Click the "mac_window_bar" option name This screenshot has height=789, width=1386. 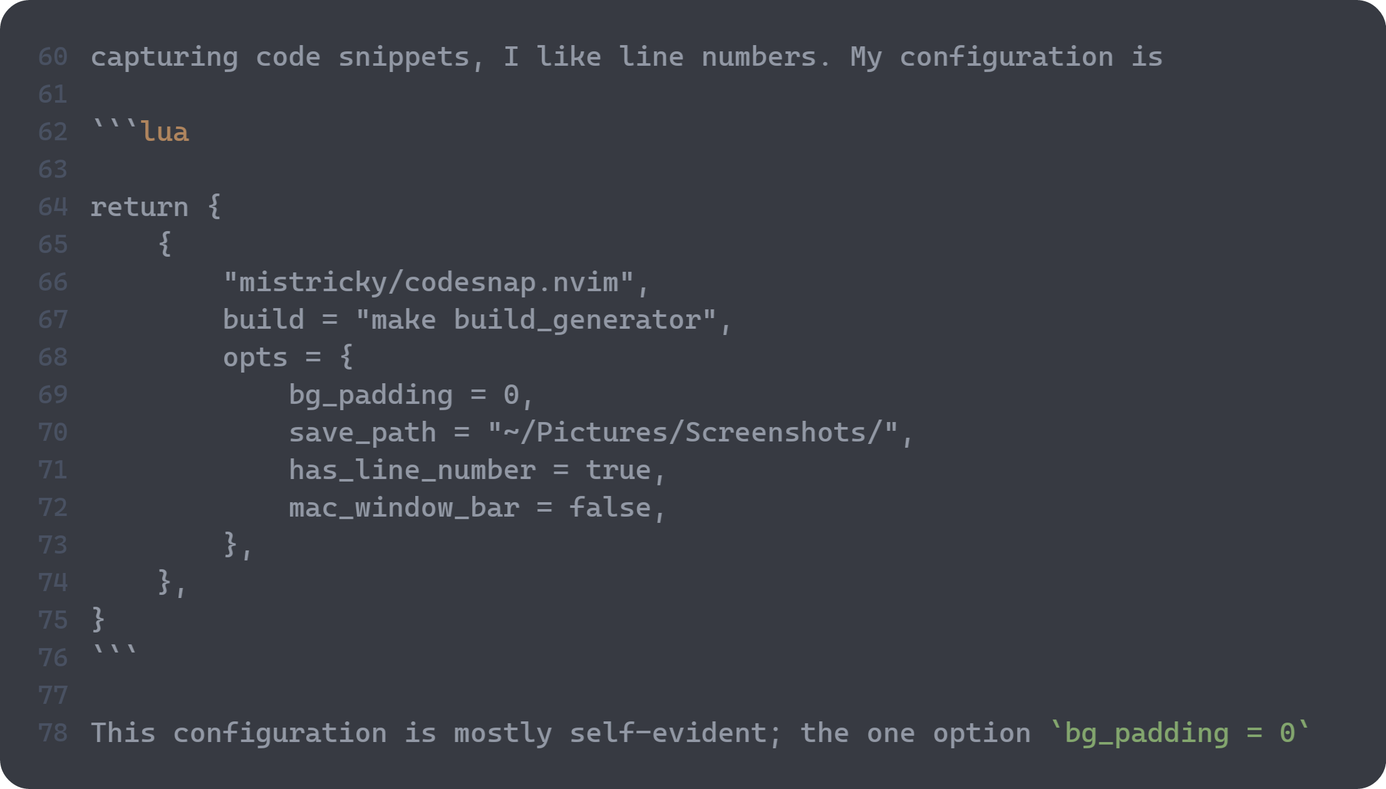point(404,508)
